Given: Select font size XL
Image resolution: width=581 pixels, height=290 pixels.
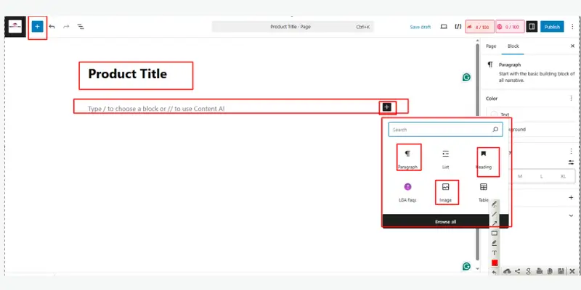Looking at the screenshot, I should coord(564,176).
